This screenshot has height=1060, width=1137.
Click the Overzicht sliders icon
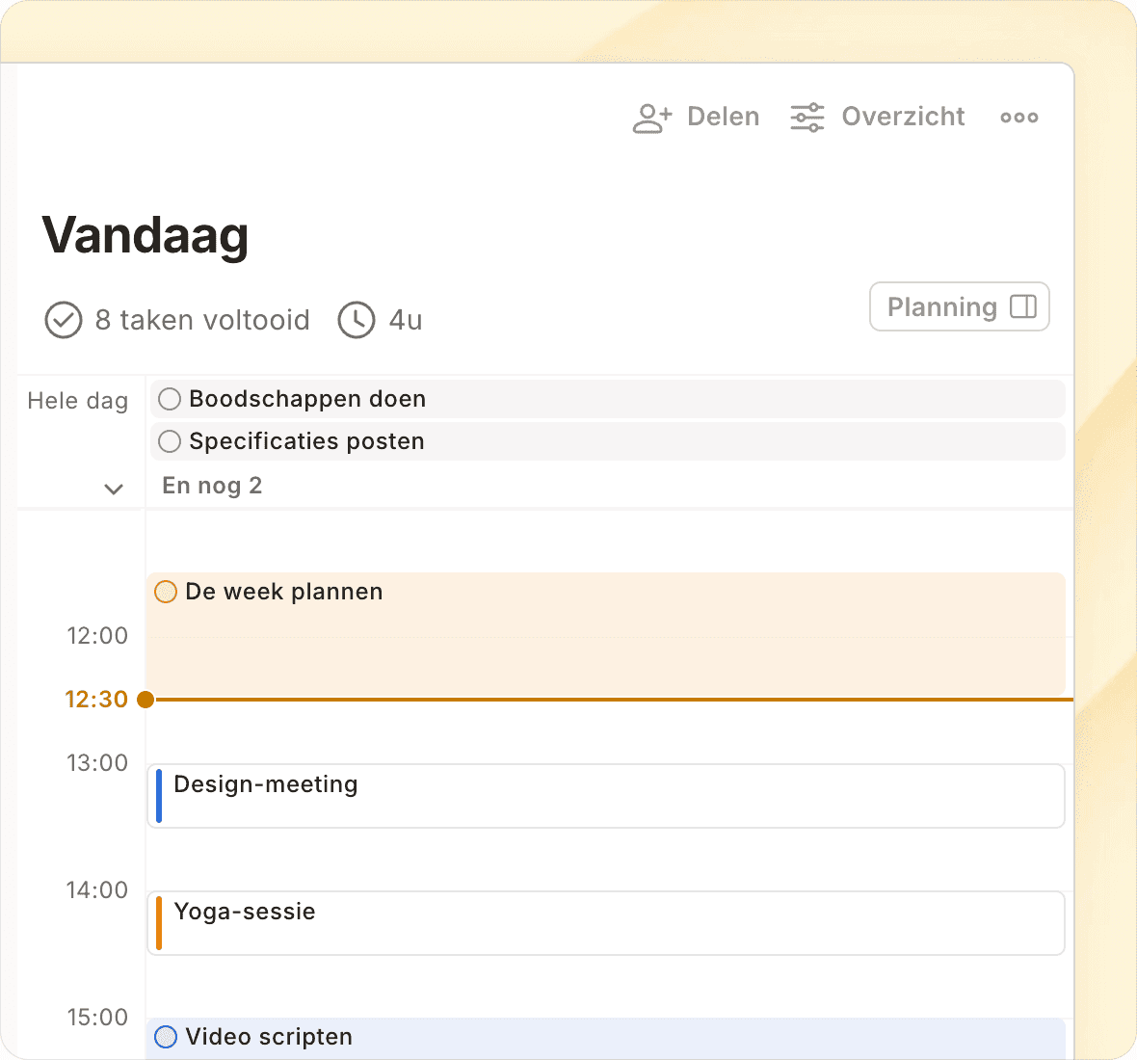pyautogui.click(x=806, y=118)
